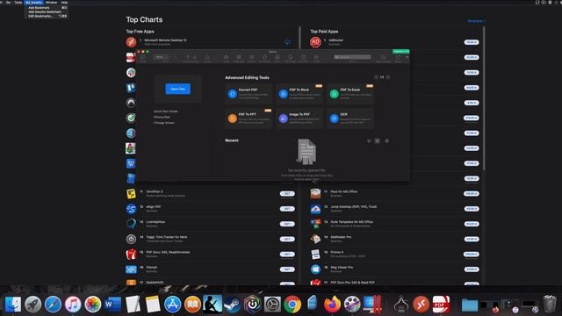This screenshot has height=316, width=562.
Task: Open the Bookmarks menu in menu bar
Action: click(33, 2)
